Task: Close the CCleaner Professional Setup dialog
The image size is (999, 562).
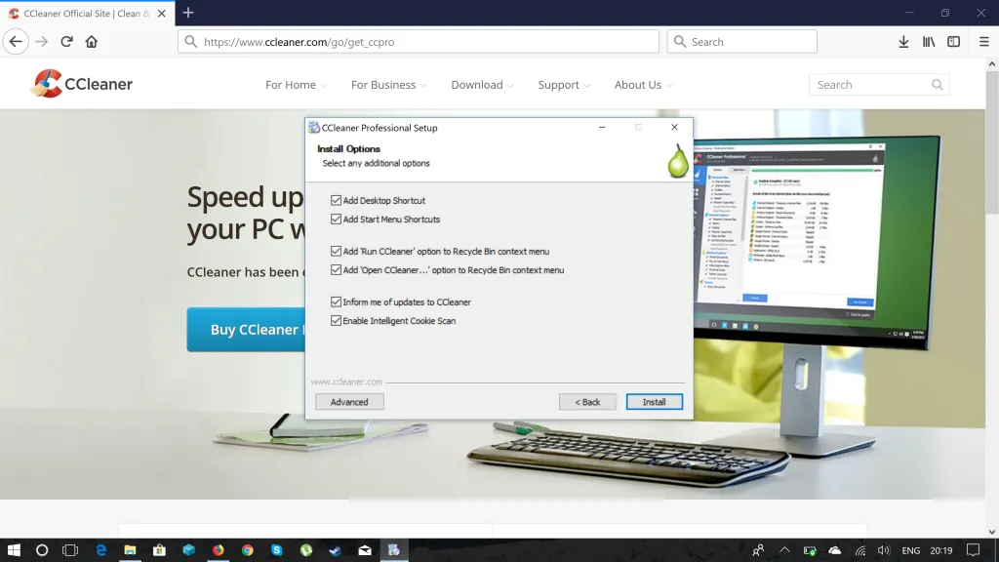Action: point(674,128)
